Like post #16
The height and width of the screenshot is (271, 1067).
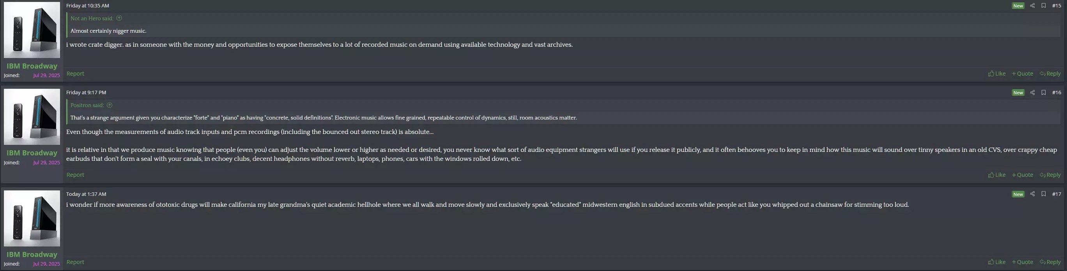click(x=996, y=175)
